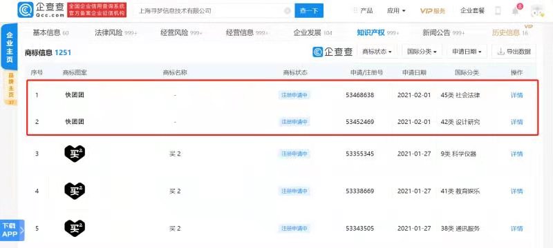Click 注册申请中 status badge in row 5

coord(294,228)
